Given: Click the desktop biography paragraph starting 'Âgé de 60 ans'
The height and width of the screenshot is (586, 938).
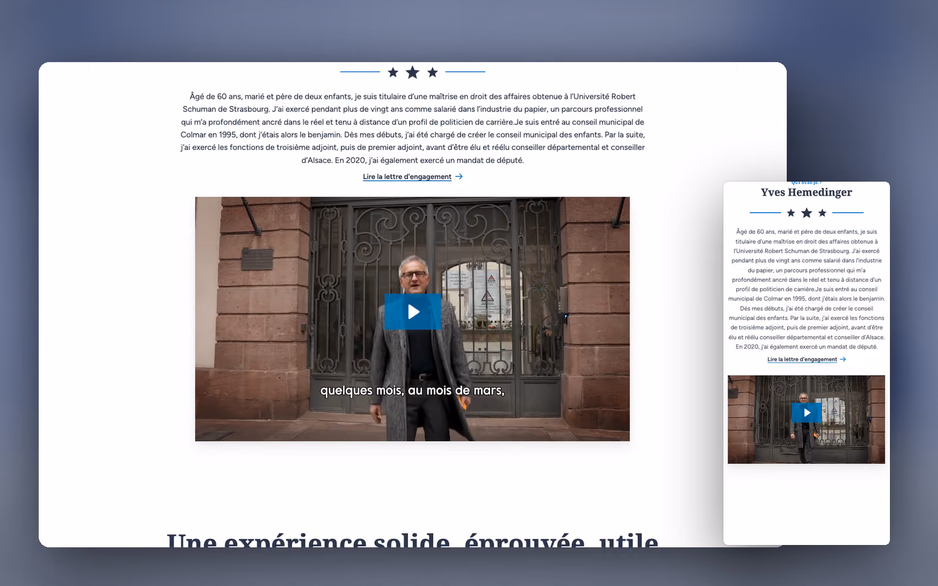Looking at the screenshot, I should (412, 128).
